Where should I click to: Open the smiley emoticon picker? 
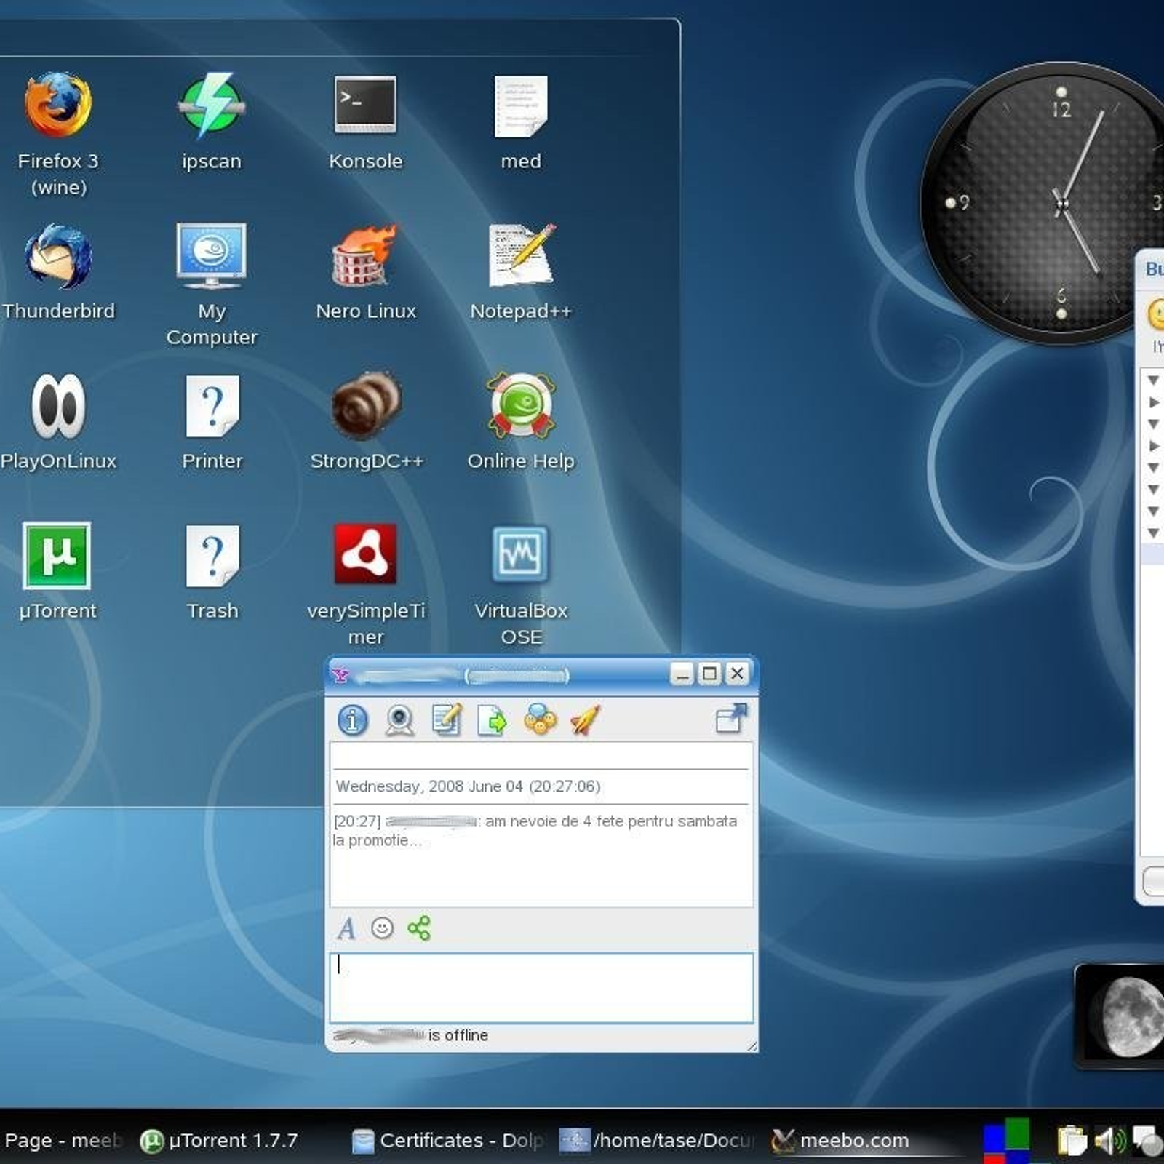click(x=382, y=928)
